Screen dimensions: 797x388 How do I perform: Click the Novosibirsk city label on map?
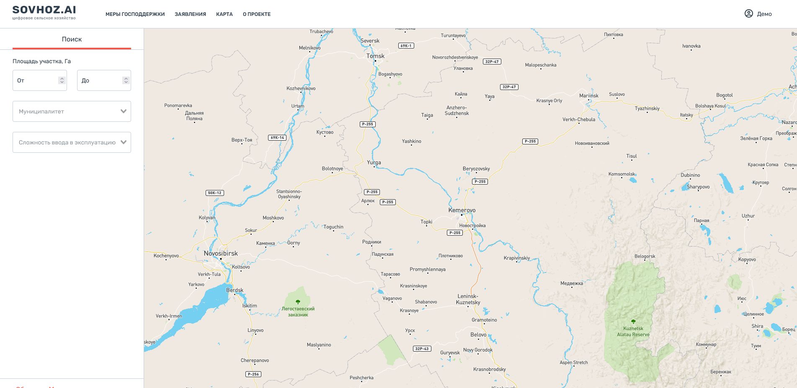[x=221, y=254]
